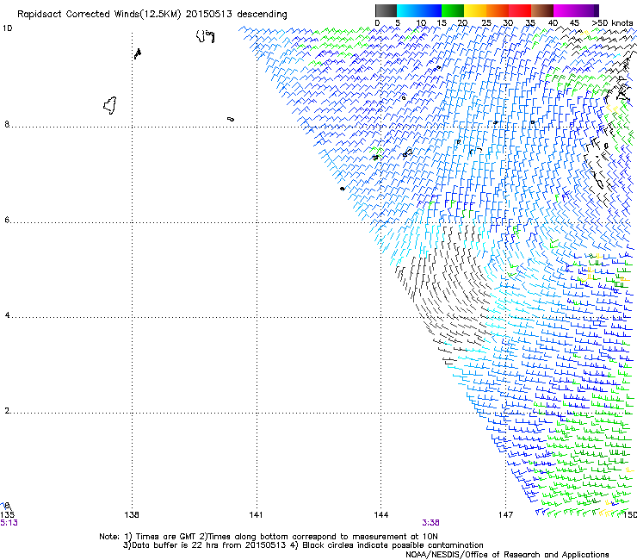The image size is (637, 560).
Task: Click the blue 10–15 knots legend swatch
Action: 430,10
